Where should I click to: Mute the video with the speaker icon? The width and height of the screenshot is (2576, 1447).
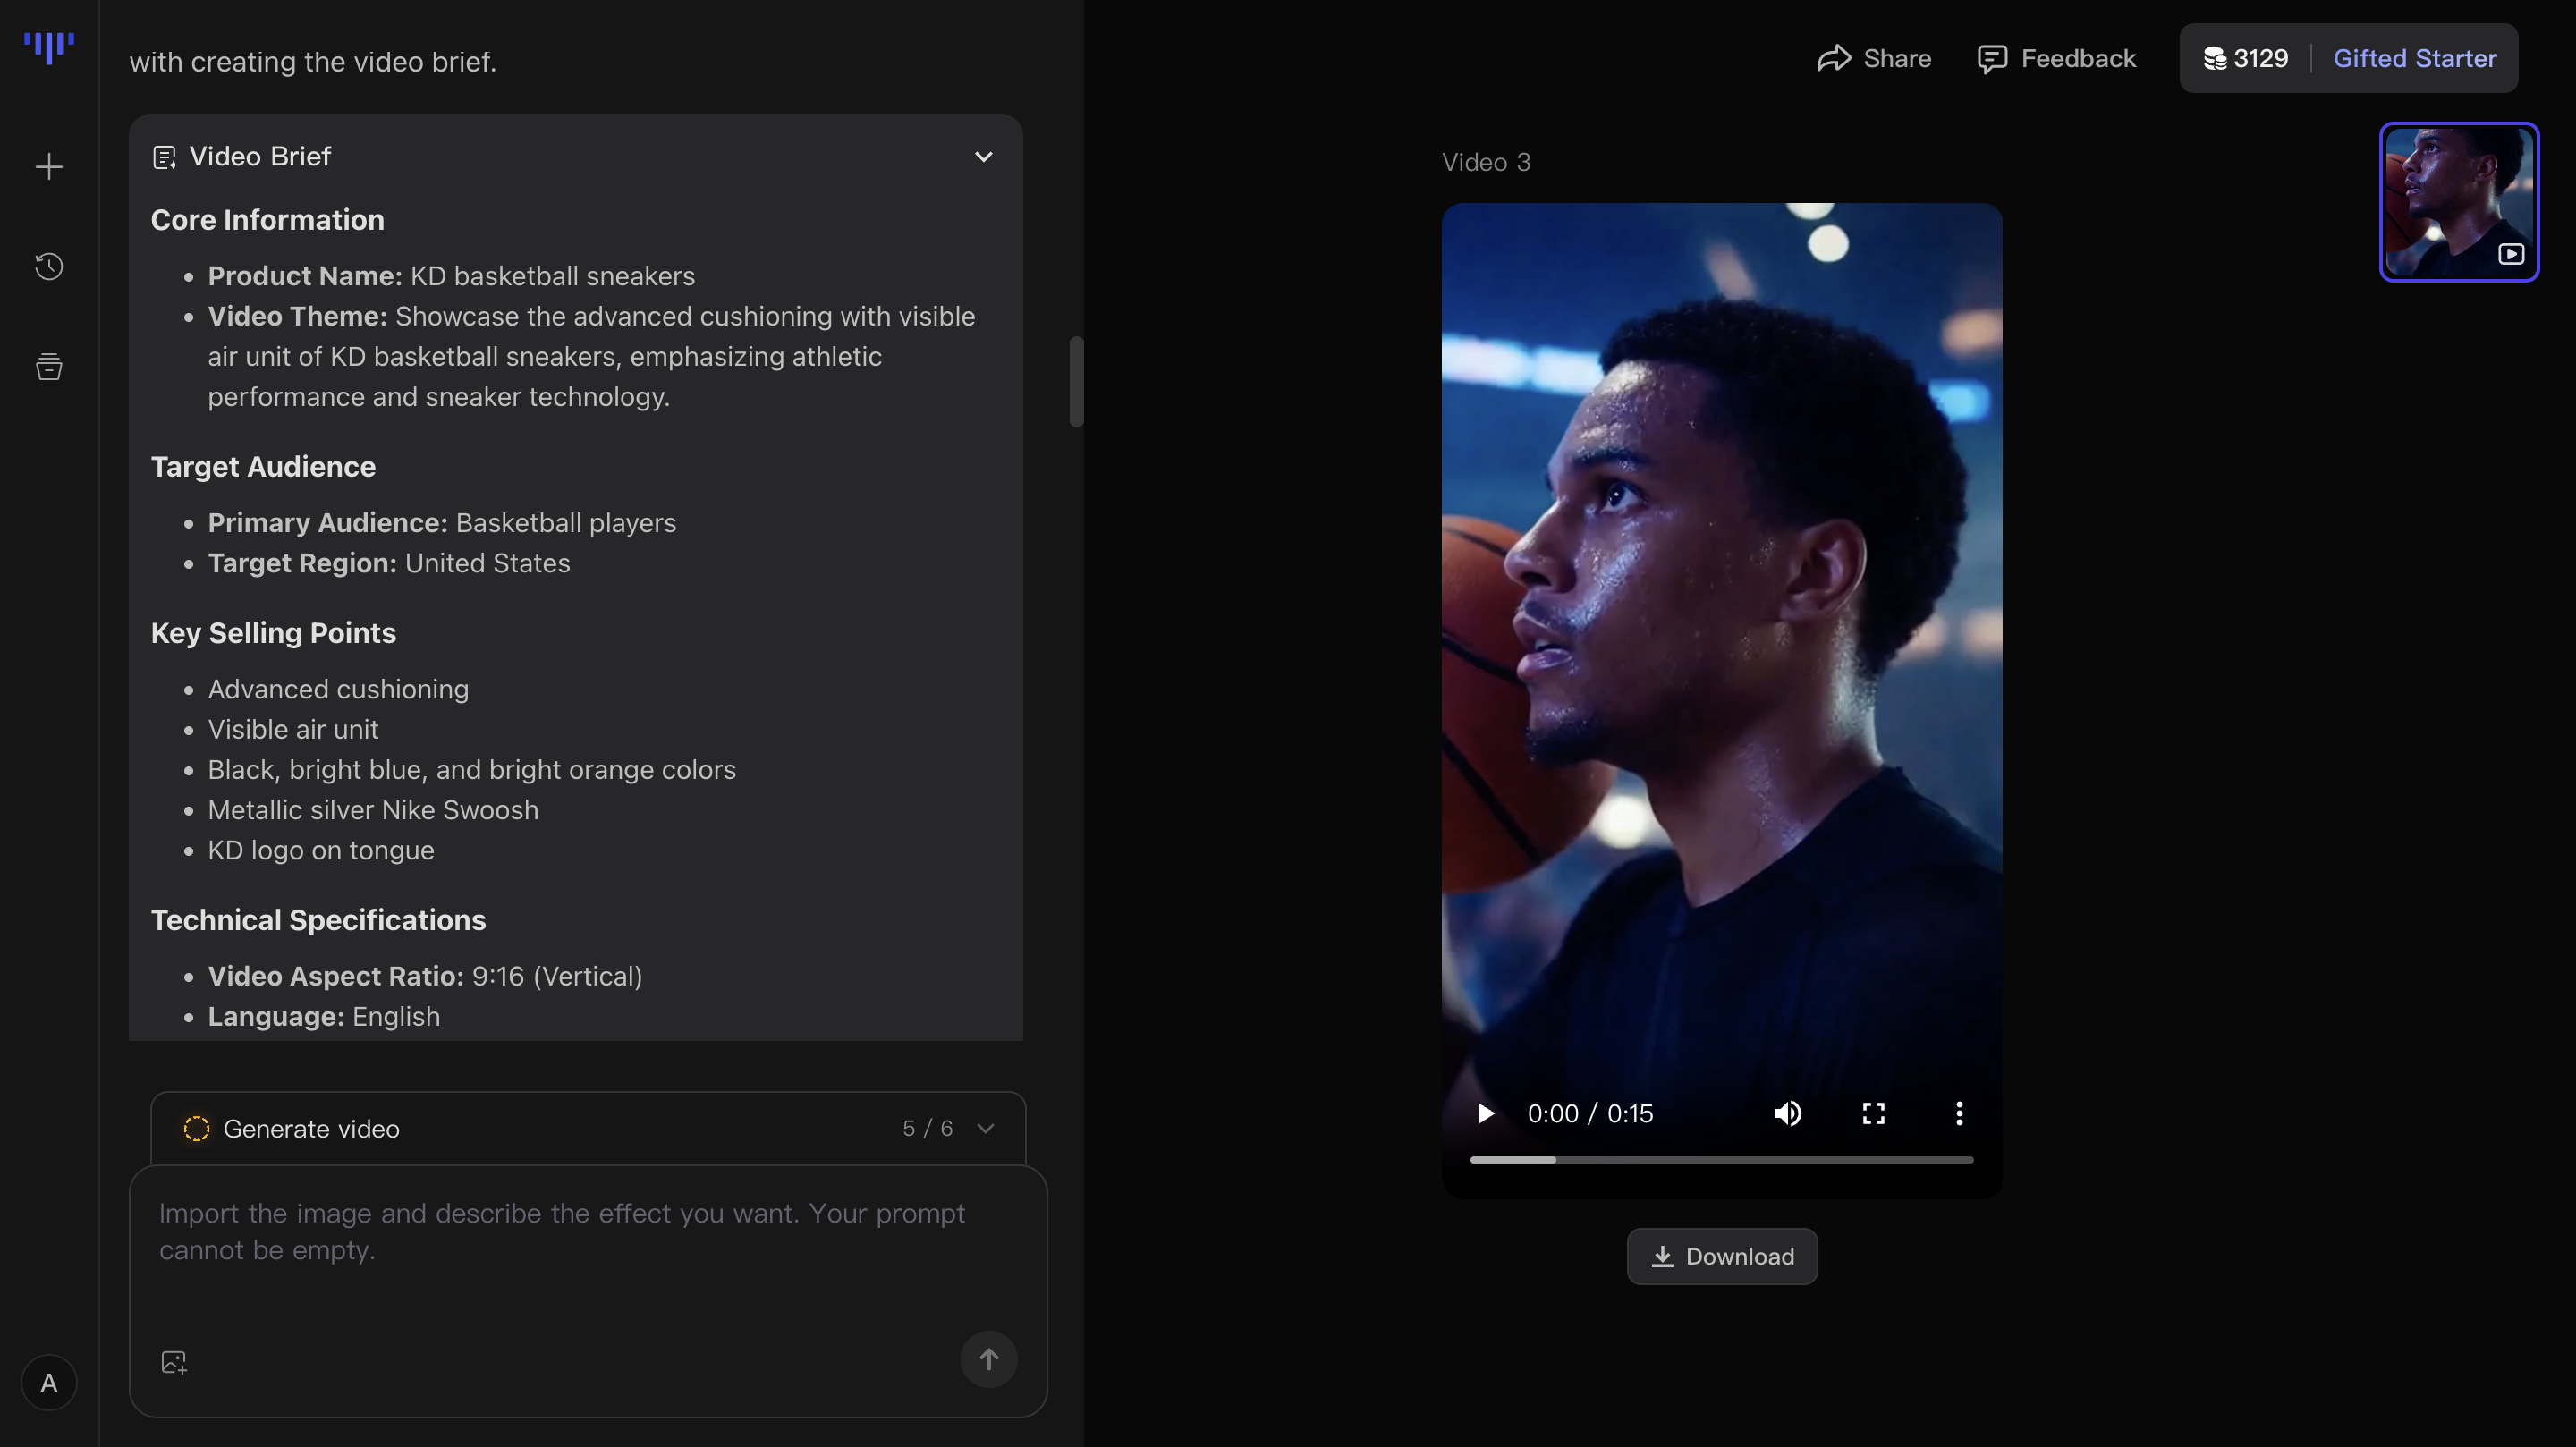[x=1787, y=1113]
